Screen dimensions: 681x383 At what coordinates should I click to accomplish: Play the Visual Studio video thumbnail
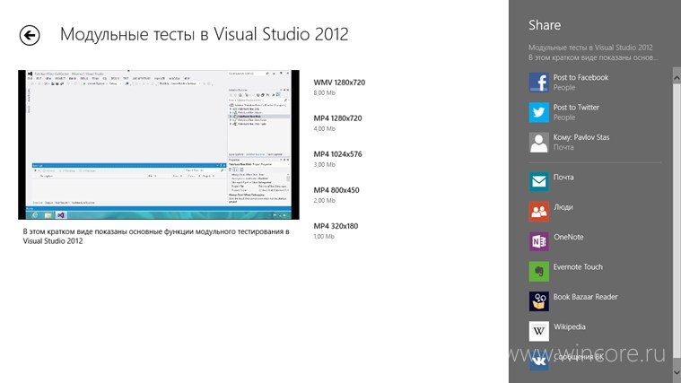(x=159, y=144)
